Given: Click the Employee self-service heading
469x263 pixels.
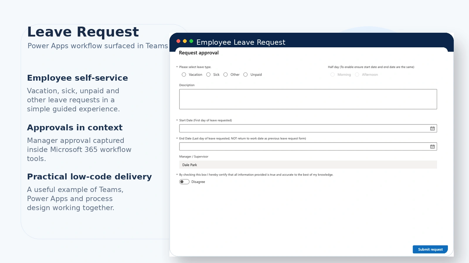Looking at the screenshot, I should pos(77,78).
